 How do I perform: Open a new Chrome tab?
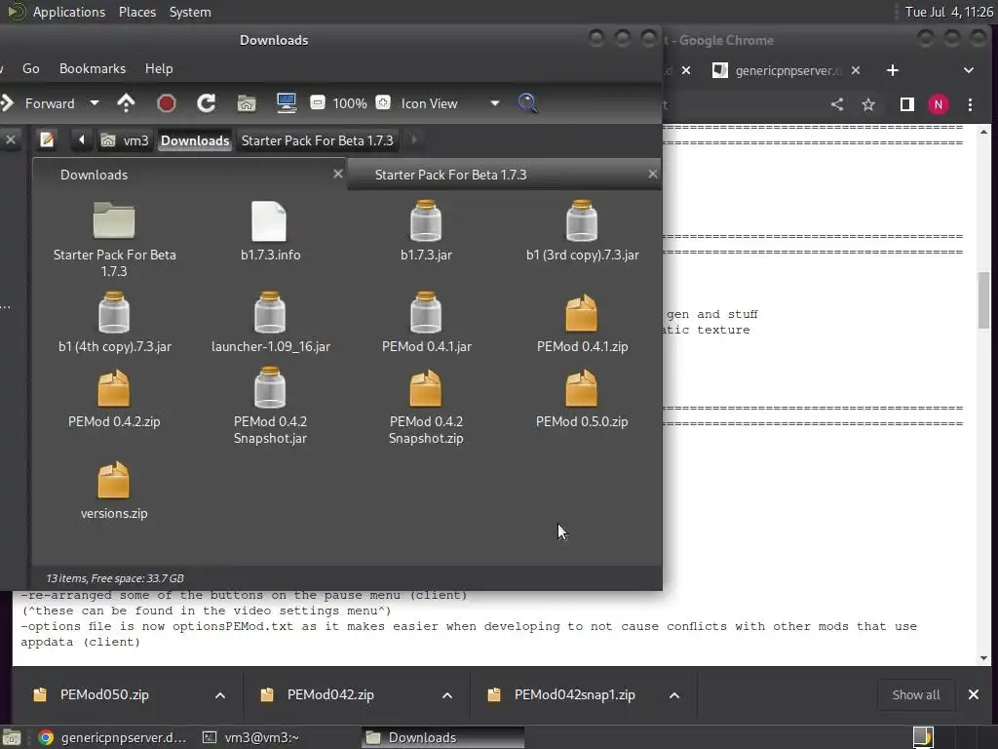click(893, 70)
